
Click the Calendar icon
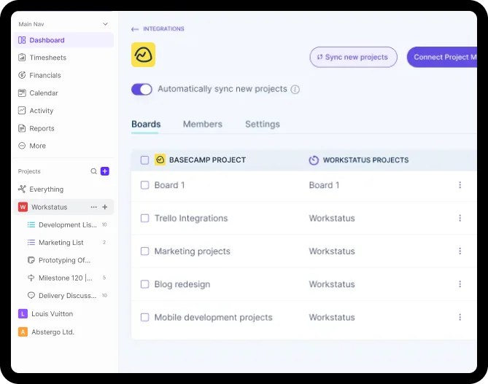(22, 93)
